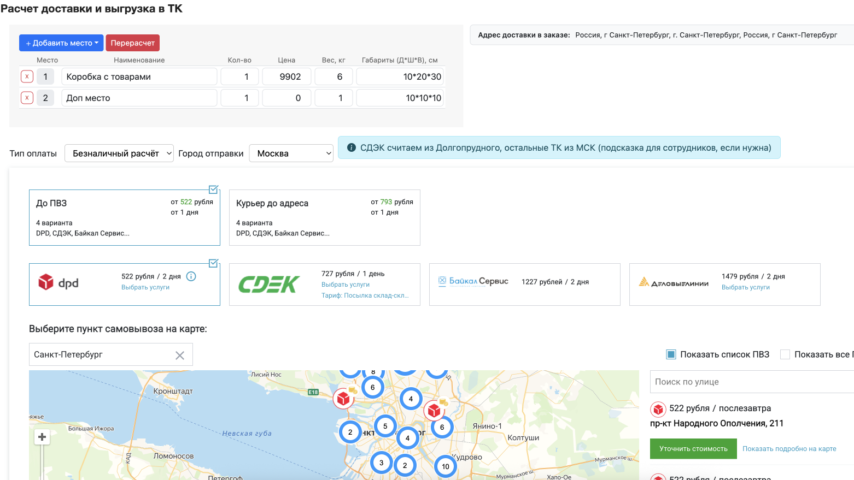Click the checkmark on the 'До ПВЗ' card
Viewport: 854px width, 480px height.
tap(214, 189)
